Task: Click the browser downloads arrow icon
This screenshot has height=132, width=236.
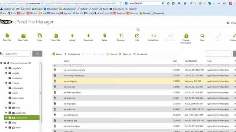Action: pyautogui.click(x=179, y=3)
